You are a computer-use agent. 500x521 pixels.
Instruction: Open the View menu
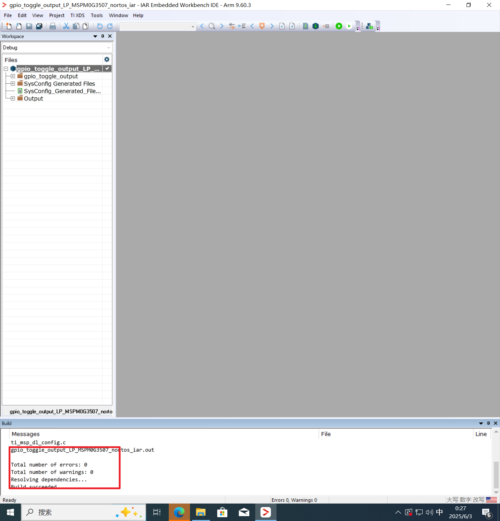point(38,15)
